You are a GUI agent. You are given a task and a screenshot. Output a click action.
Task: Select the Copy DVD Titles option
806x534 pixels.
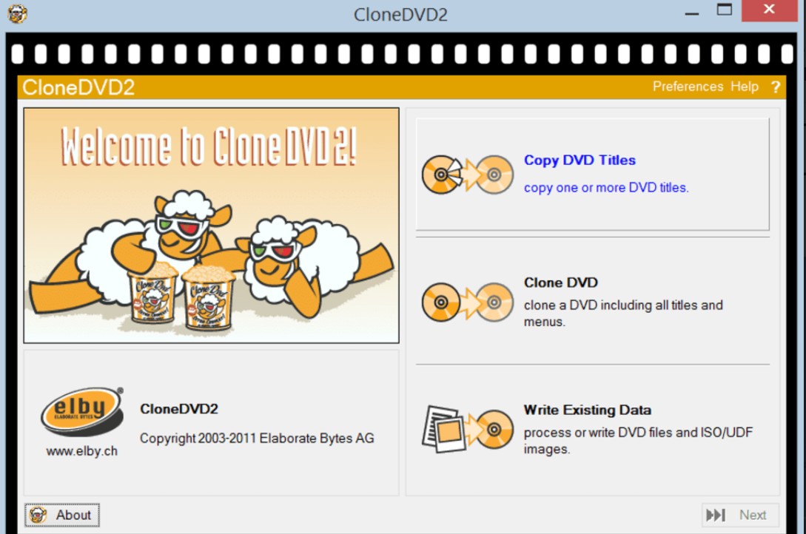pyautogui.click(x=592, y=175)
